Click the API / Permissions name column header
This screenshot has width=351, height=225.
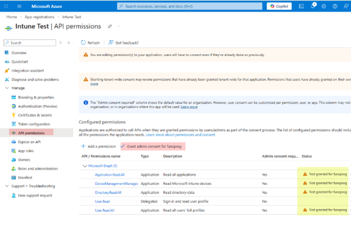[x=101, y=156]
